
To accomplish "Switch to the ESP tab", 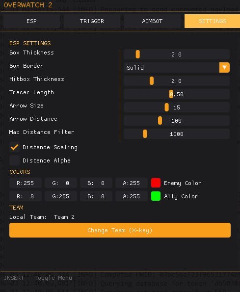I will (31, 21).
